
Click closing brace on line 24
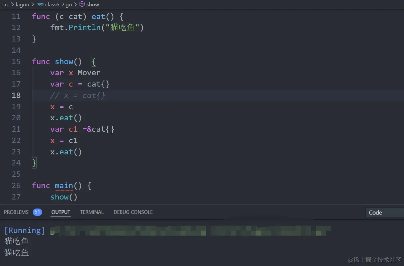[x=34, y=163]
